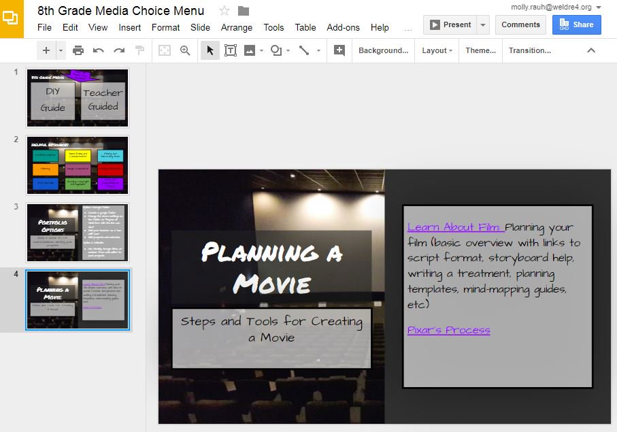Open the Slide menu
The height and width of the screenshot is (432, 617).
click(200, 27)
